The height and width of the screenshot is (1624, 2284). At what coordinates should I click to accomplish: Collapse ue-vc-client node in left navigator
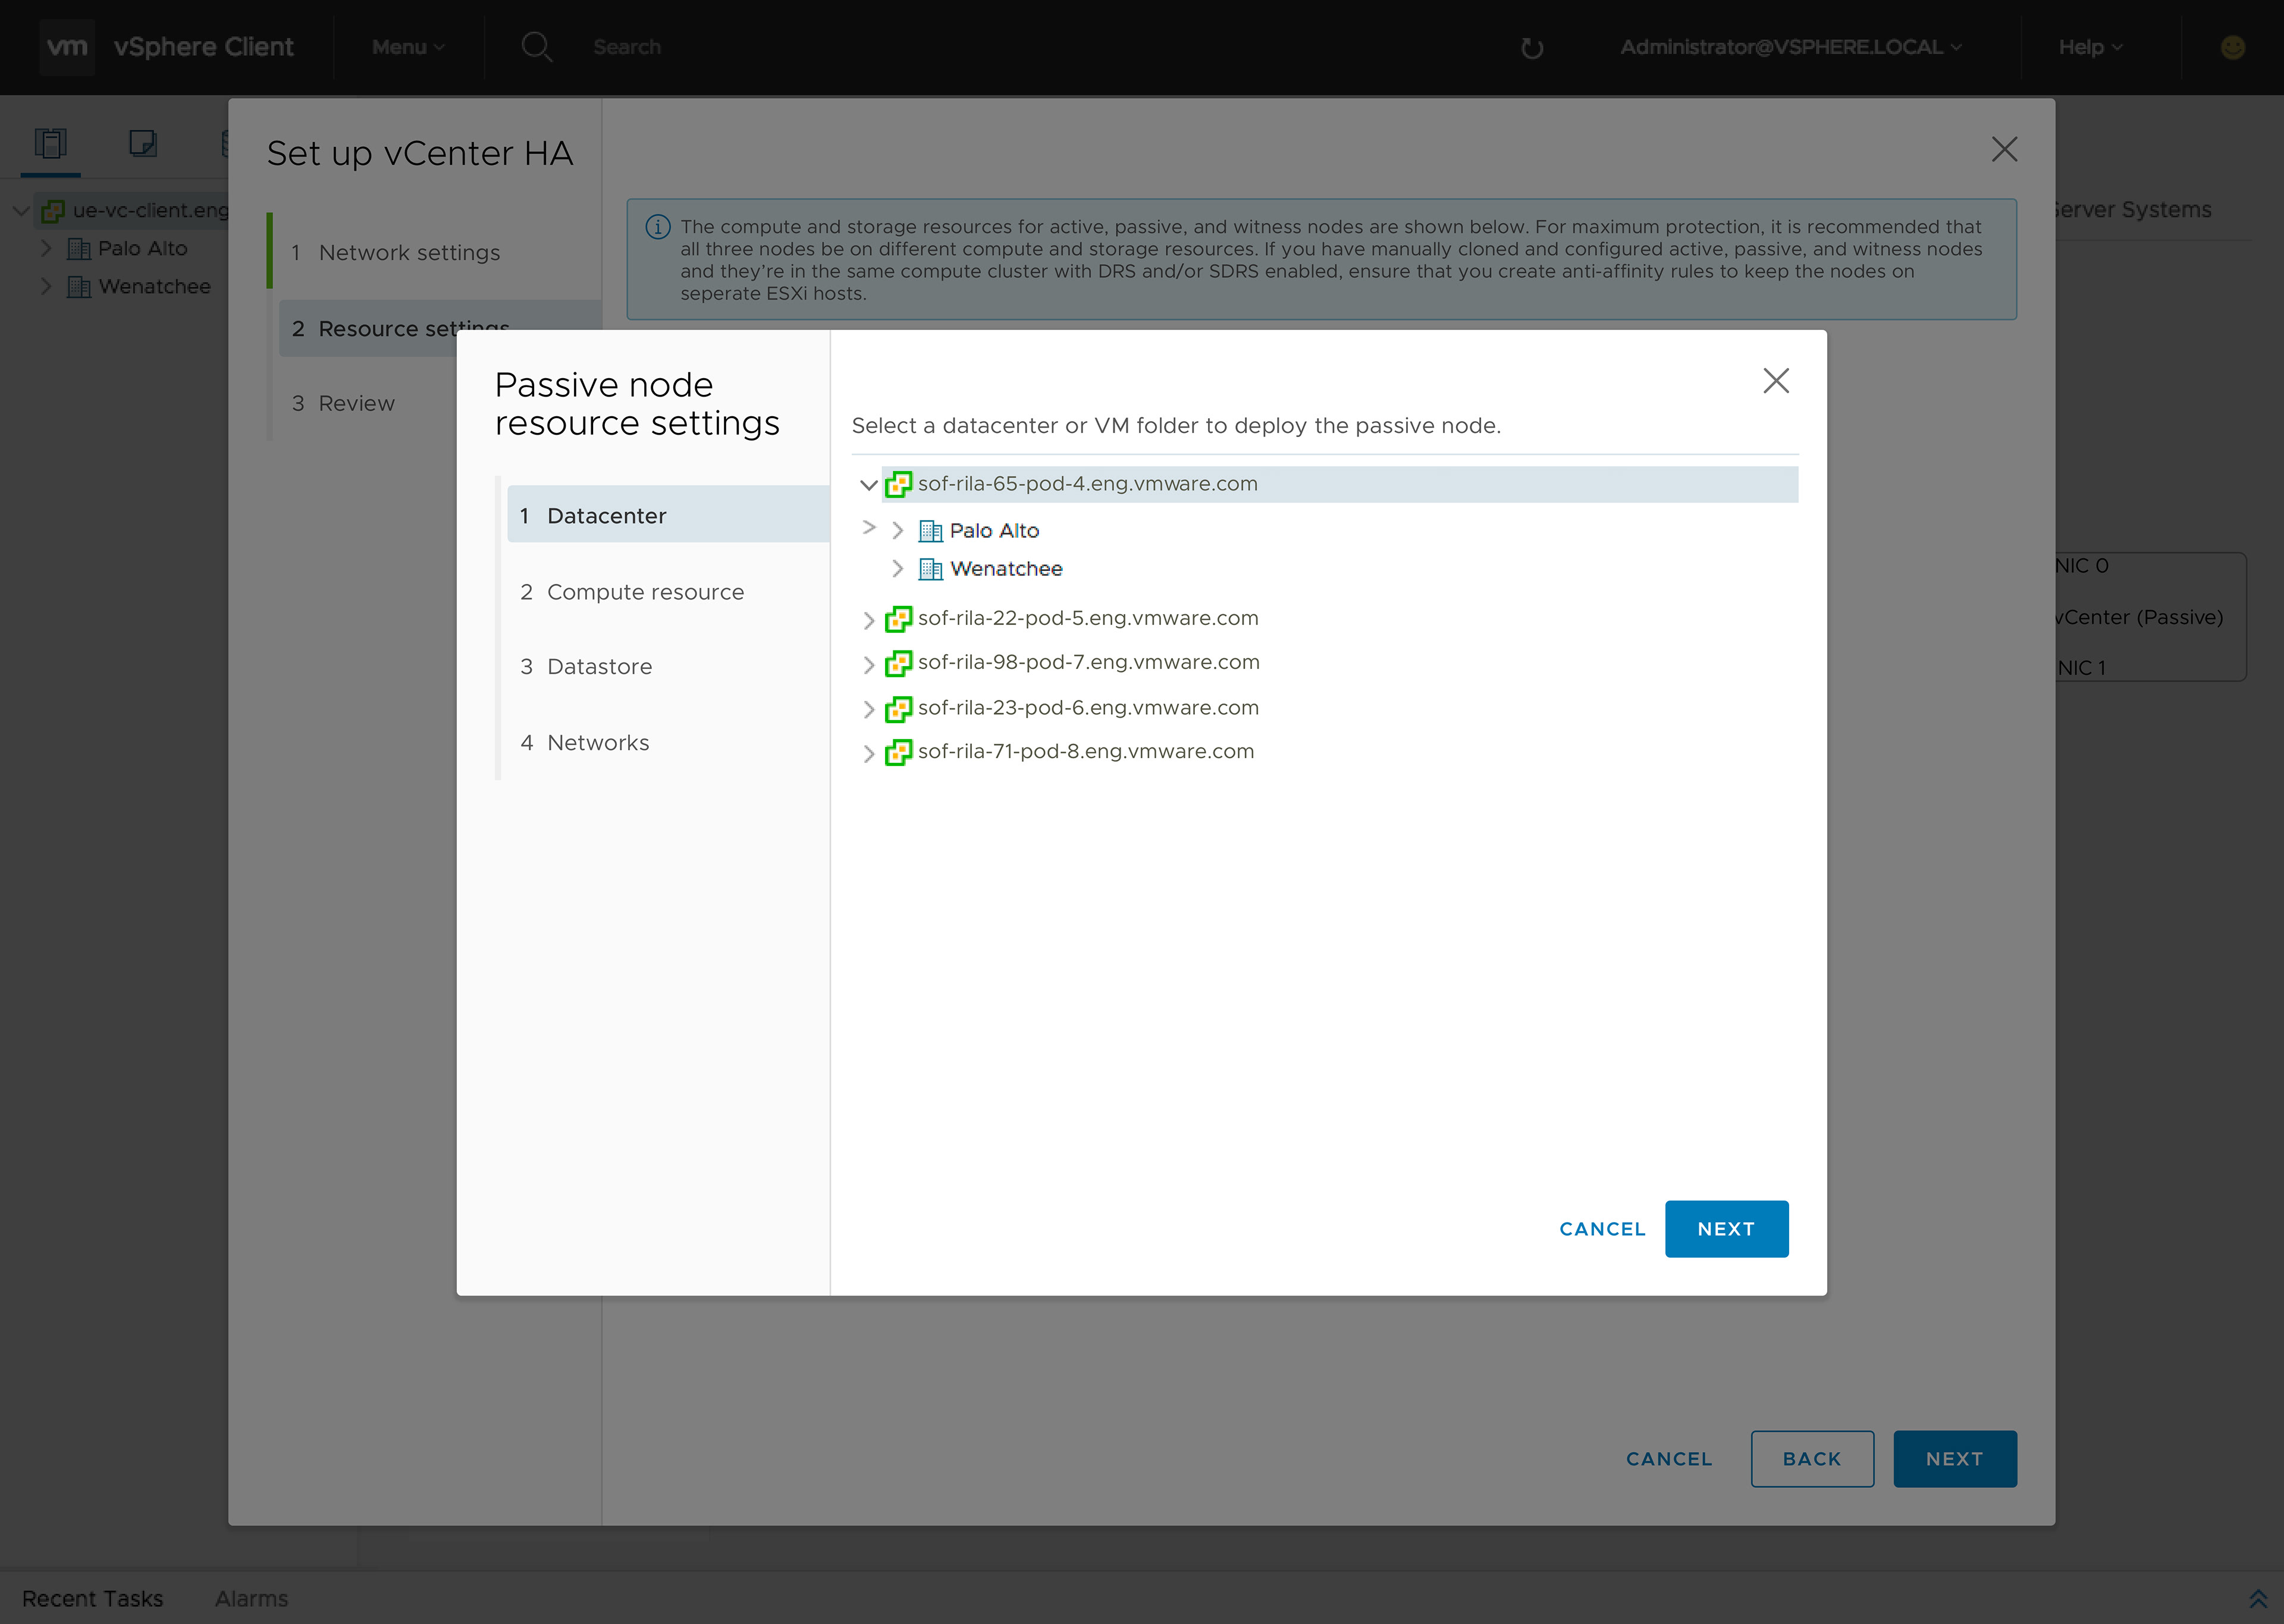20,211
